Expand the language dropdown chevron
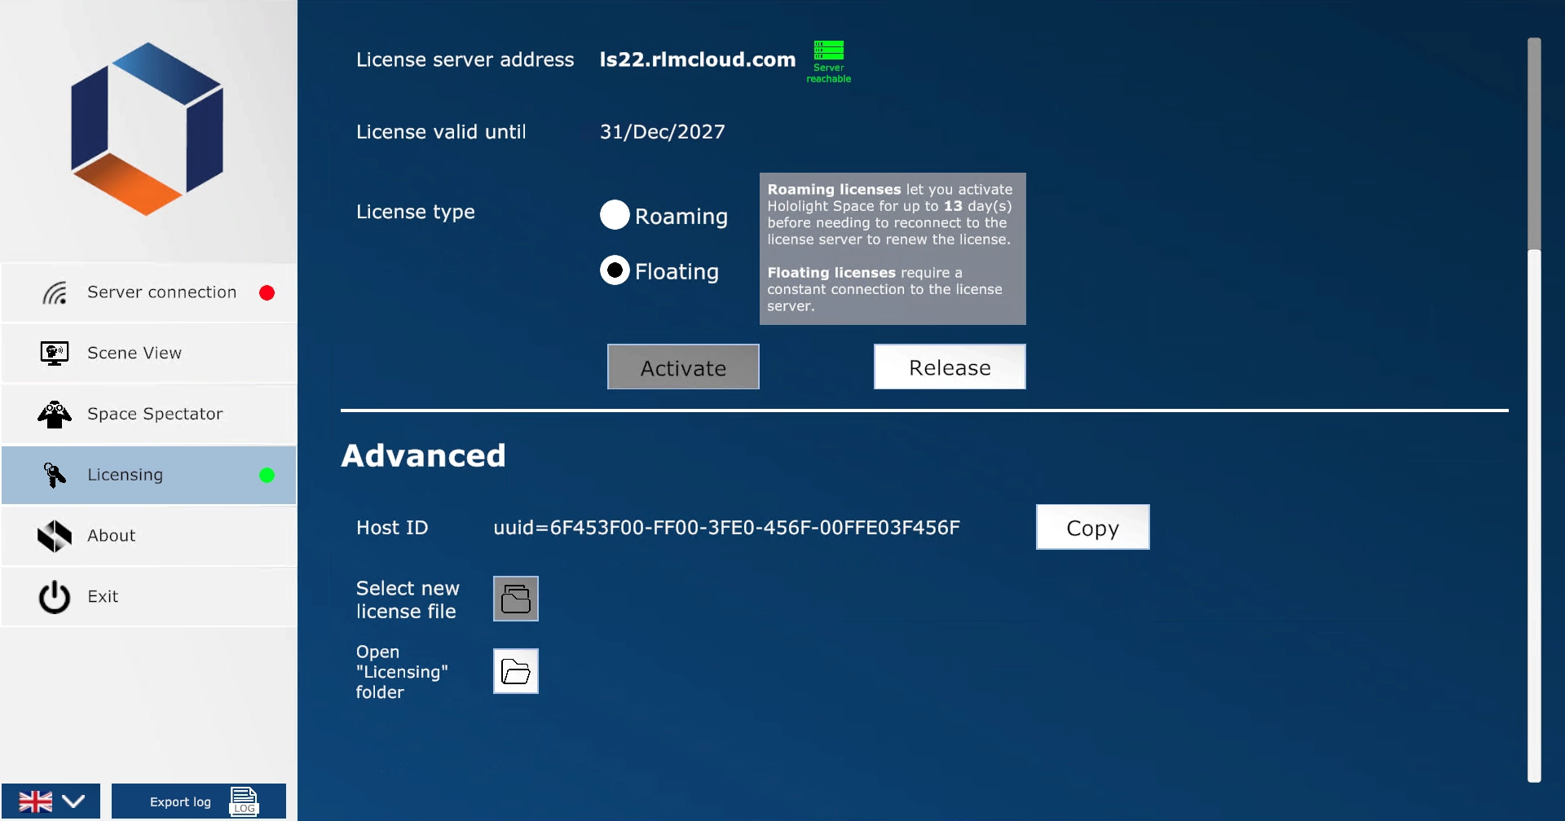This screenshot has width=1565, height=821. (x=73, y=801)
